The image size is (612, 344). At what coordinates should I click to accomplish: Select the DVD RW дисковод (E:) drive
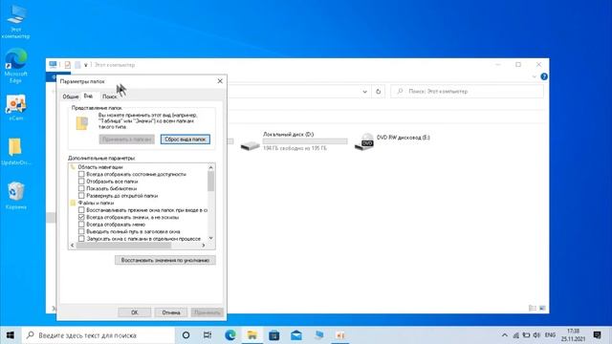coord(392,141)
